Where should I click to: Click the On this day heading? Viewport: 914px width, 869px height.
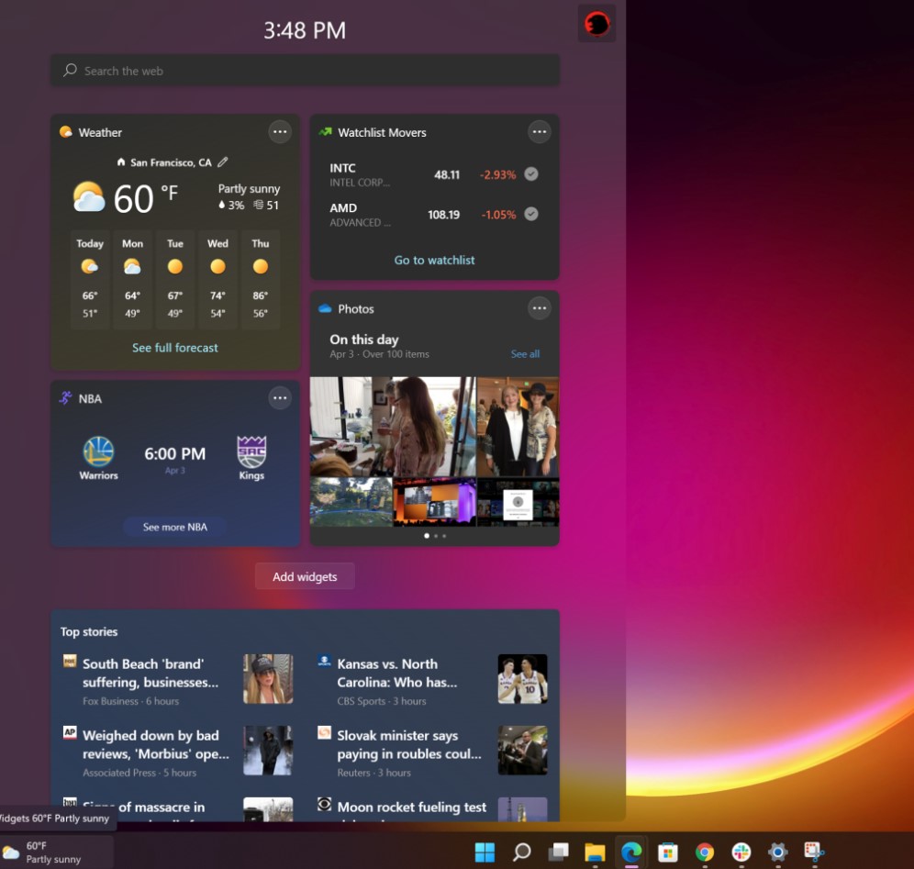(x=364, y=340)
